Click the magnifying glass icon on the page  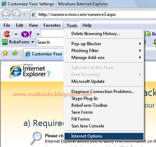click(36, 138)
